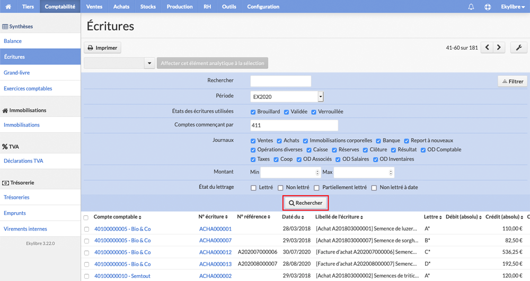This screenshot has height=281, width=530.
Task: Open the Stocks menu
Action: click(148, 6)
